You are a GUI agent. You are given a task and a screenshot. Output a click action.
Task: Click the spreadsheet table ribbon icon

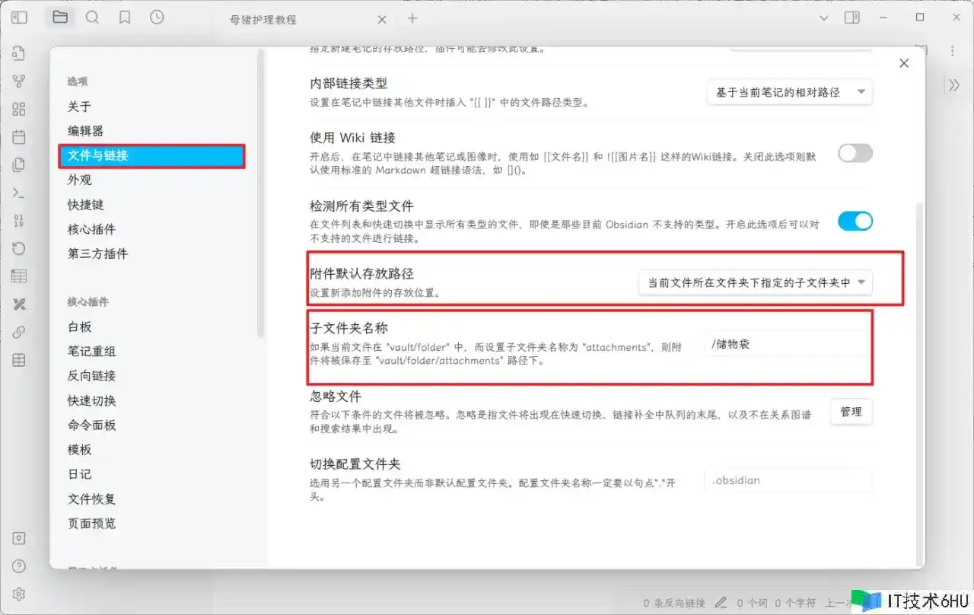click(19, 276)
